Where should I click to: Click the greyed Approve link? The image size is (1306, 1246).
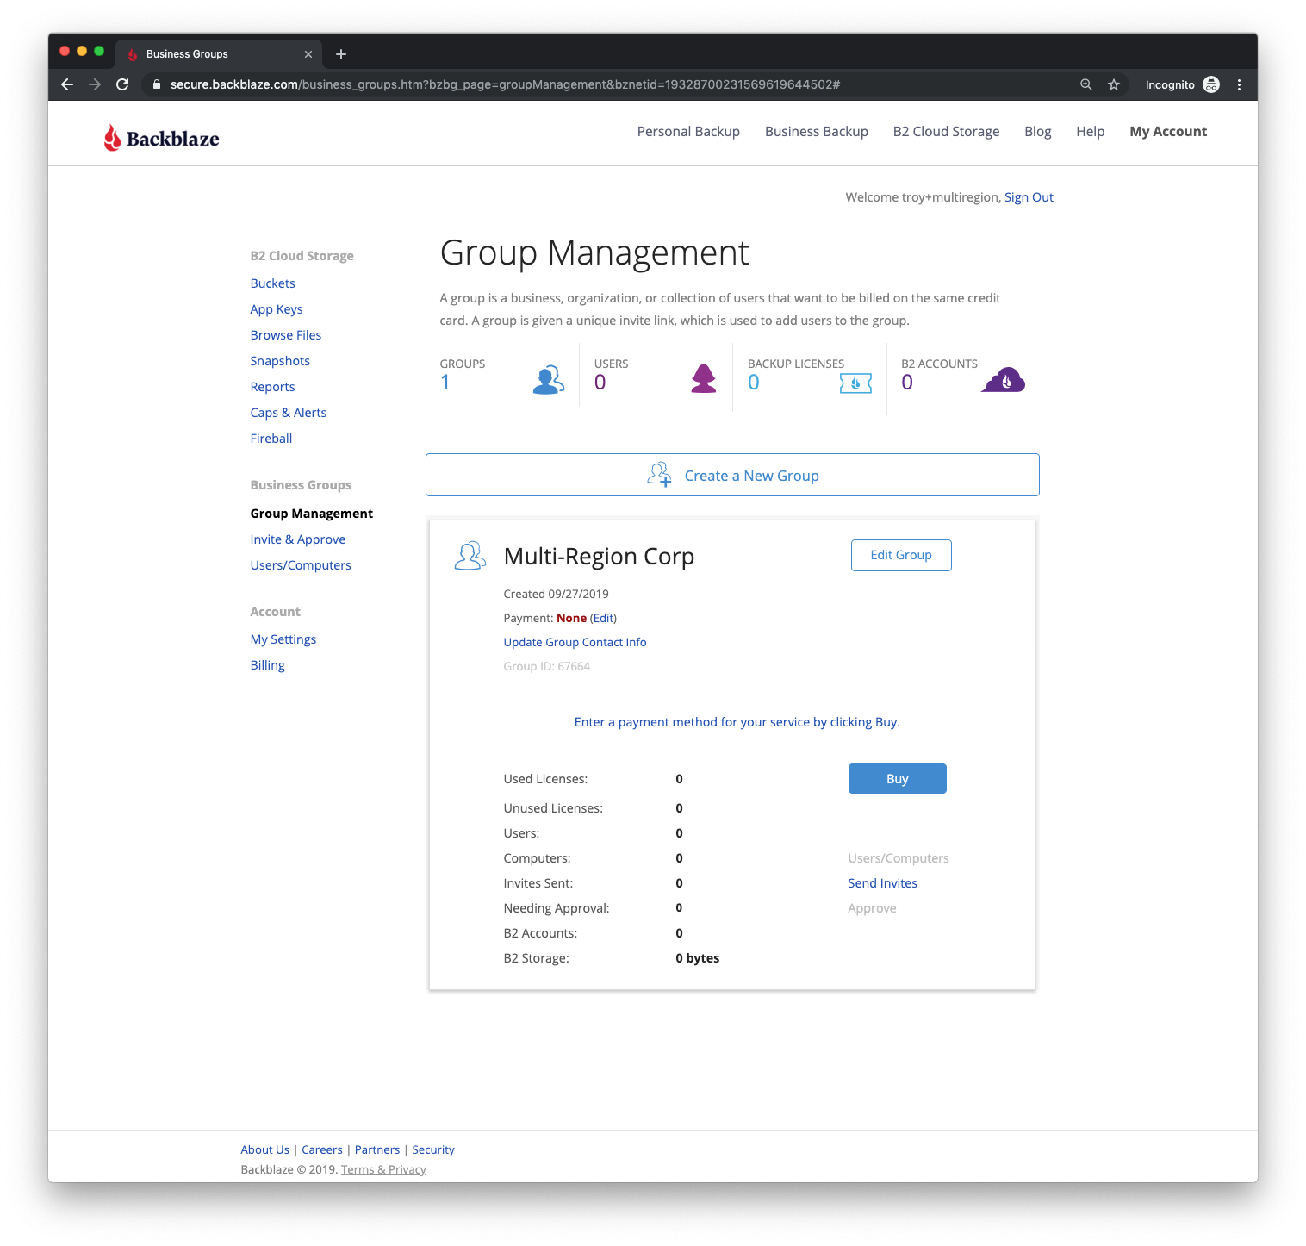pyautogui.click(x=872, y=908)
